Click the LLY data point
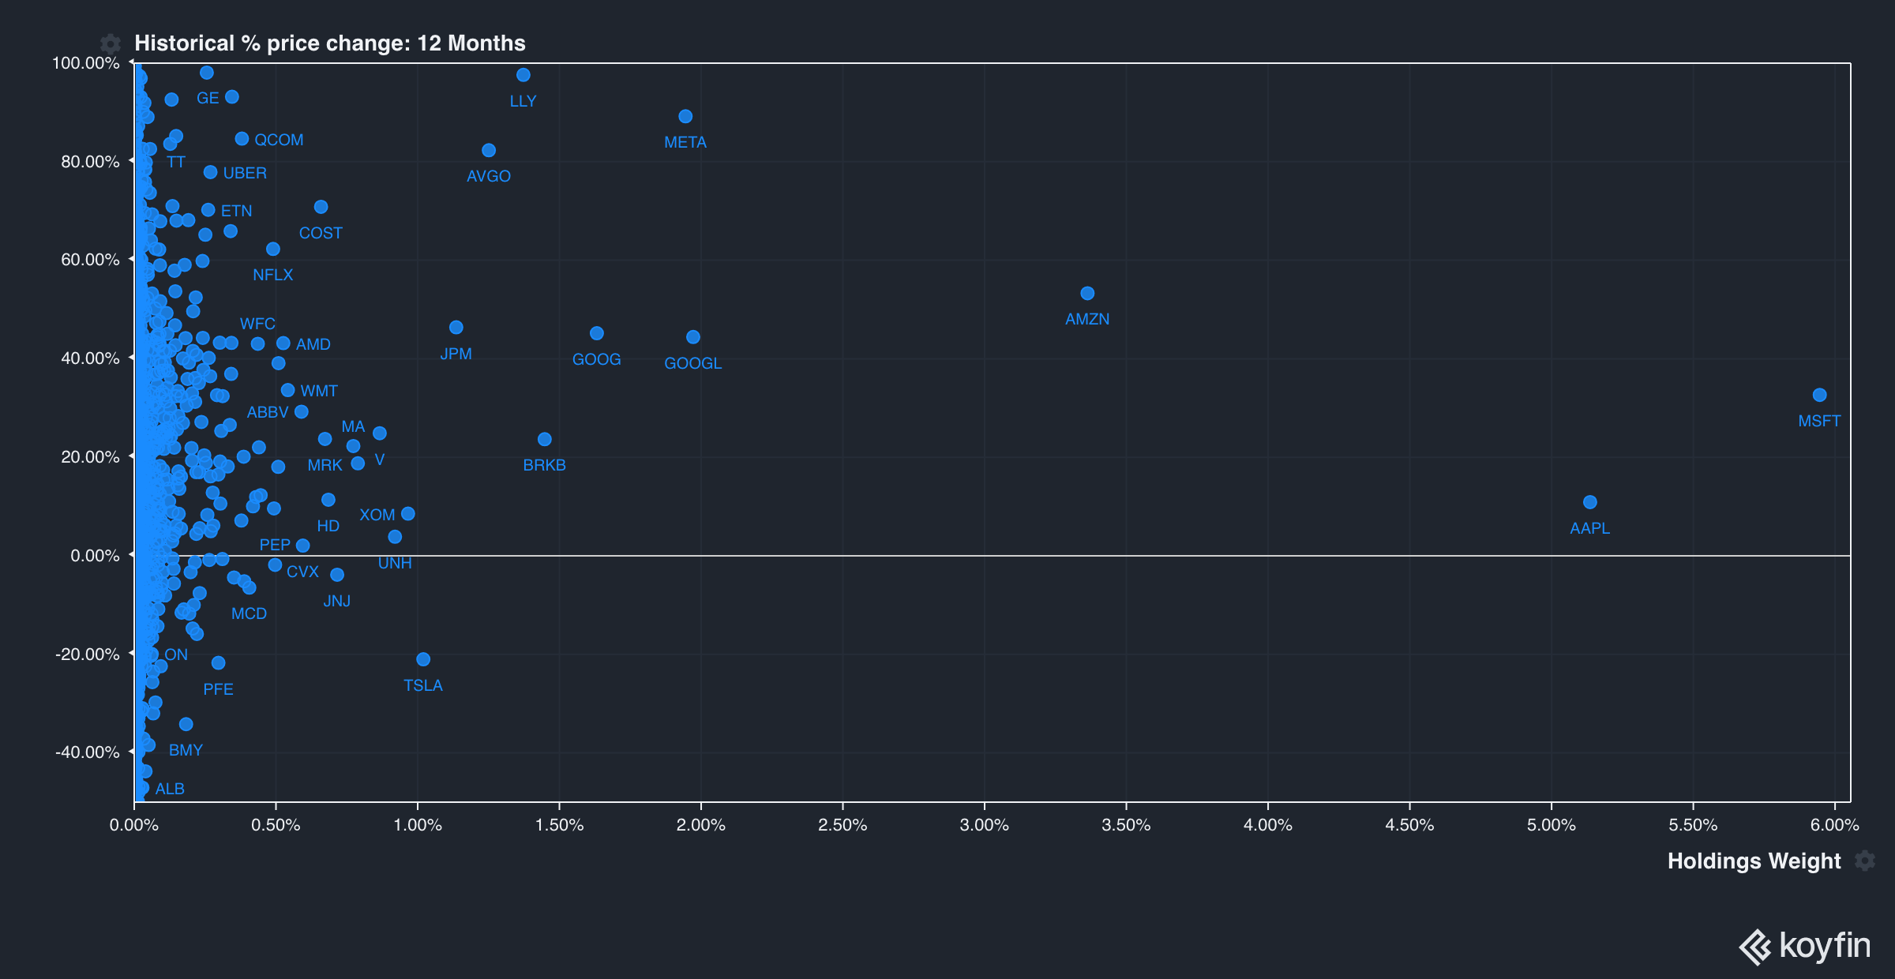This screenshot has width=1895, height=979. pyautogui.click(x=523, y=75)
